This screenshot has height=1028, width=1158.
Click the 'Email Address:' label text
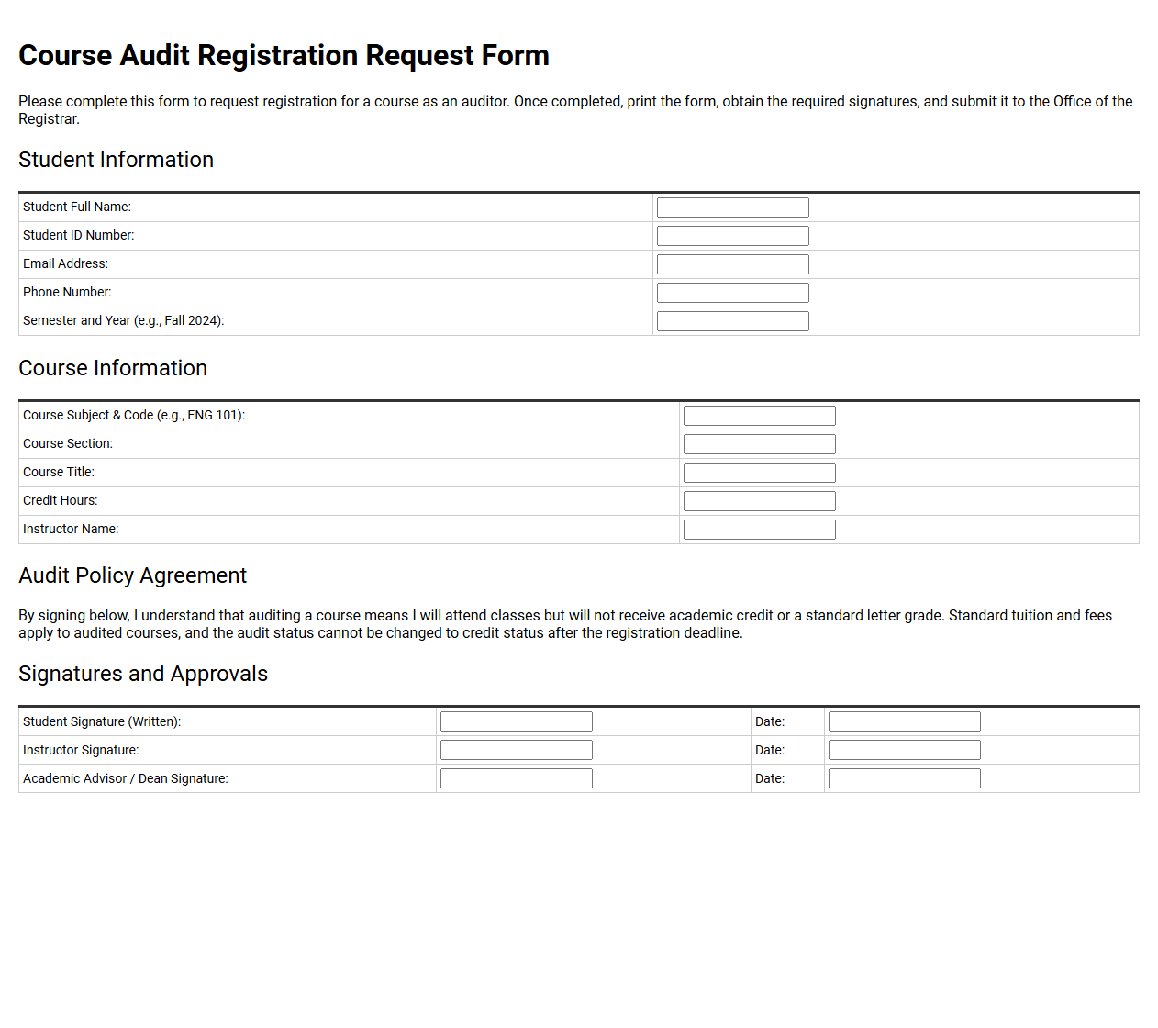coord(65,264)
